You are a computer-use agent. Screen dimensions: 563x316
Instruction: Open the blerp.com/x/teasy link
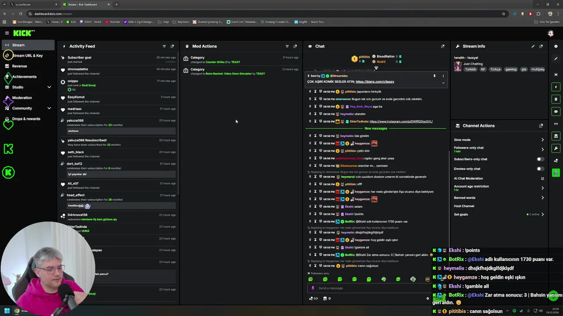click(x=375, y=82)
